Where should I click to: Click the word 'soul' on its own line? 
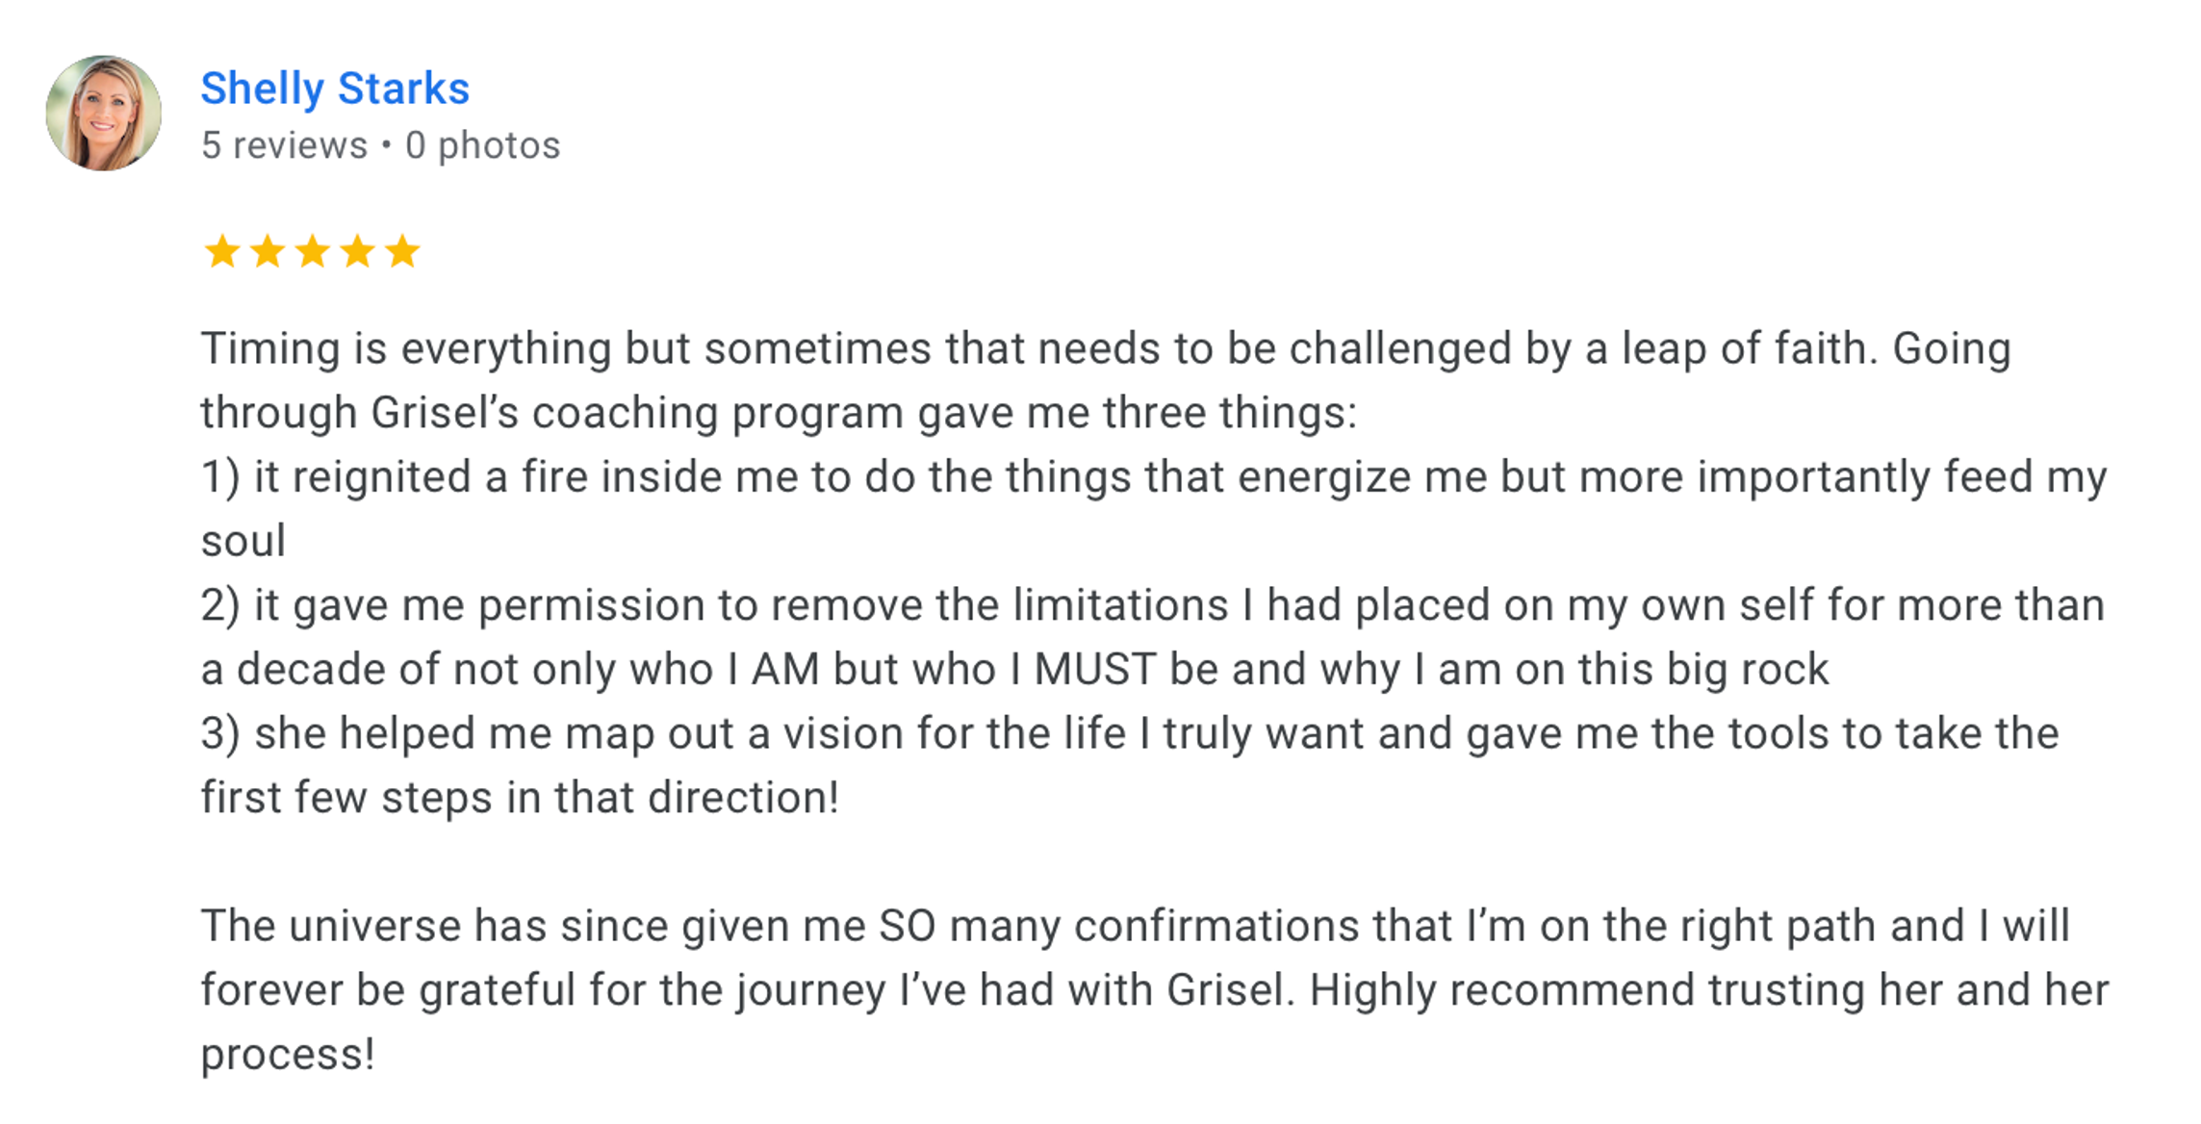243,541
